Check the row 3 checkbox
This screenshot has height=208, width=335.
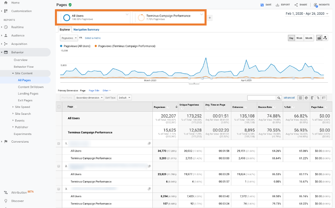(59, 189)
